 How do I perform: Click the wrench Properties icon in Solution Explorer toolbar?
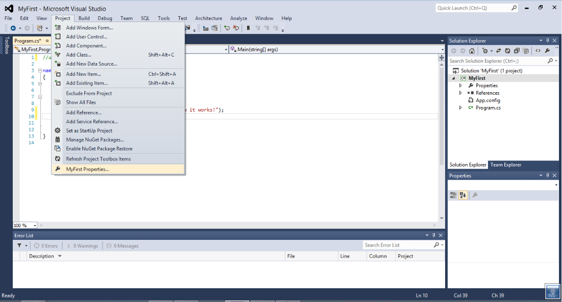pos(547,51)
